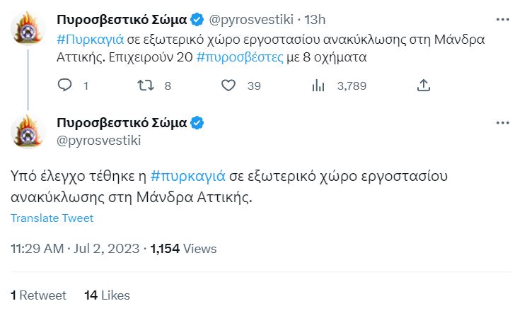Viewport: 522px width, 318px height.
Task: Like the first tweet with 39 likes
Action: coord(228,86)
